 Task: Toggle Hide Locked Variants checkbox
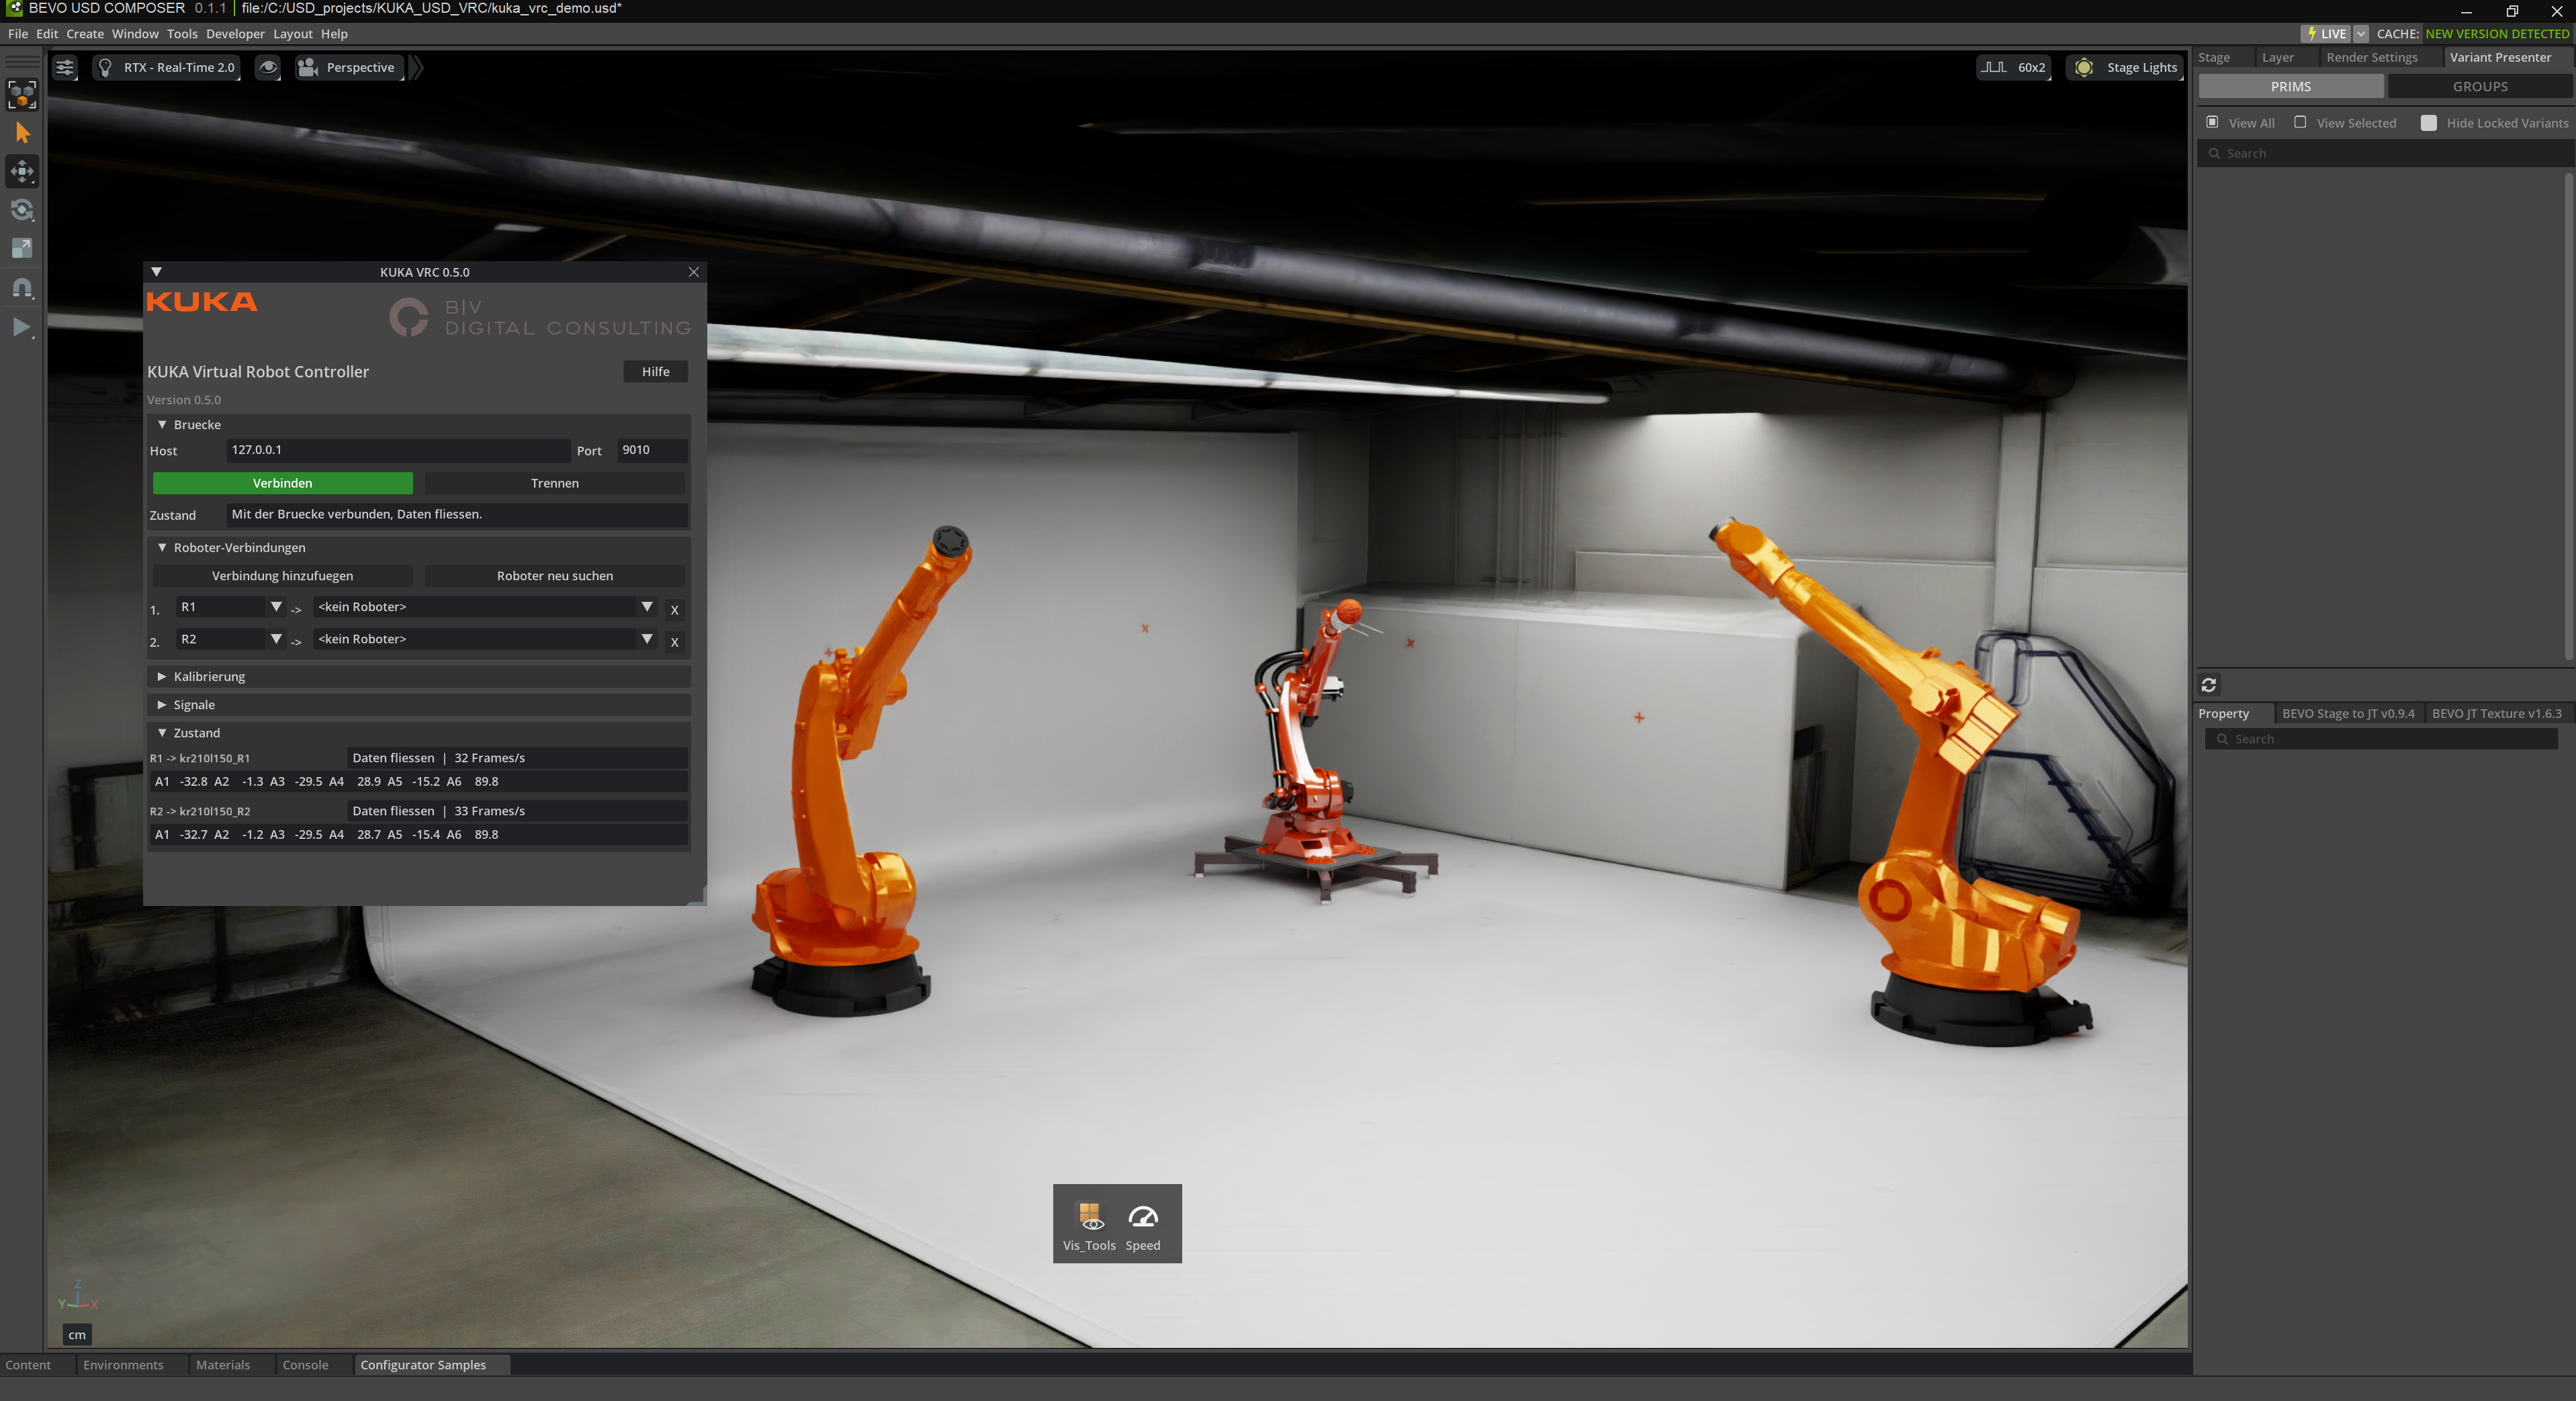click(2428, 123)
